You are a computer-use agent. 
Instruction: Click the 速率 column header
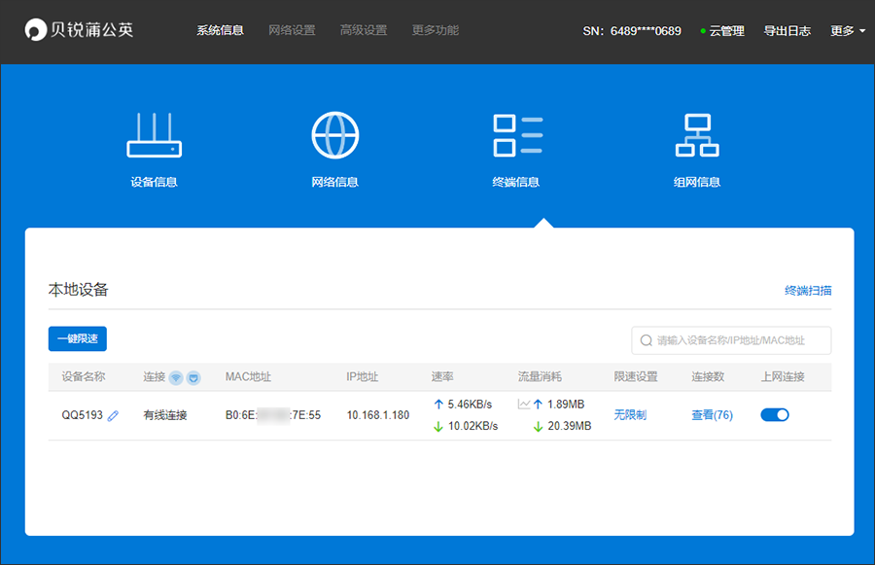442,377
